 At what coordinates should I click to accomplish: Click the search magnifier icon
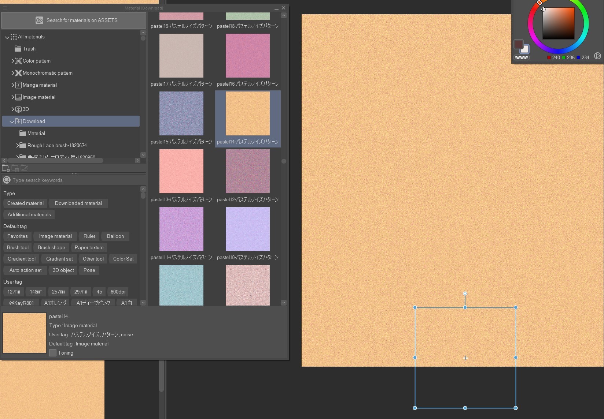7,180
